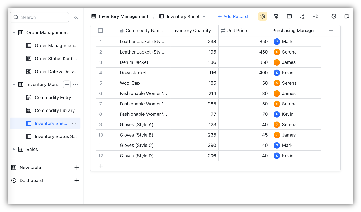The width and height of the screenshot is (361, 212).
Task: Expand the Sales tree group
Action: click(x=14, y=149)
